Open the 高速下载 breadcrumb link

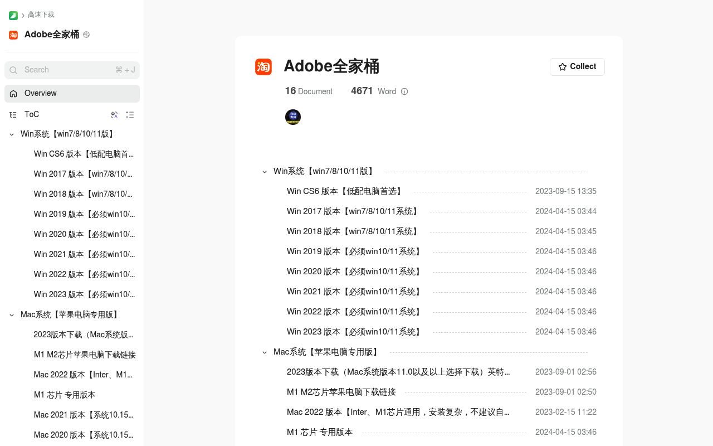coord(41,14)
